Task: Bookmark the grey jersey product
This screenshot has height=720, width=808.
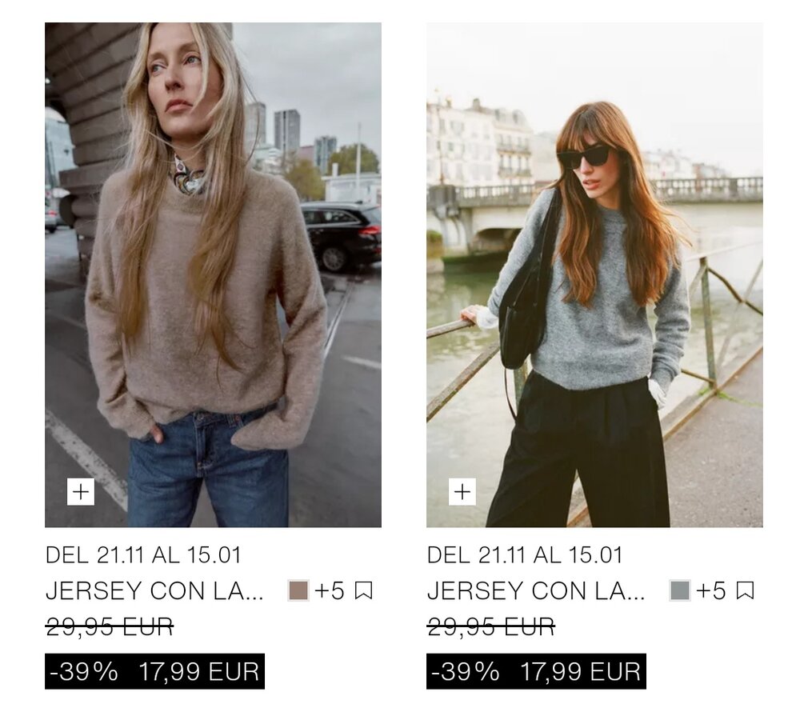Action: 745,590
